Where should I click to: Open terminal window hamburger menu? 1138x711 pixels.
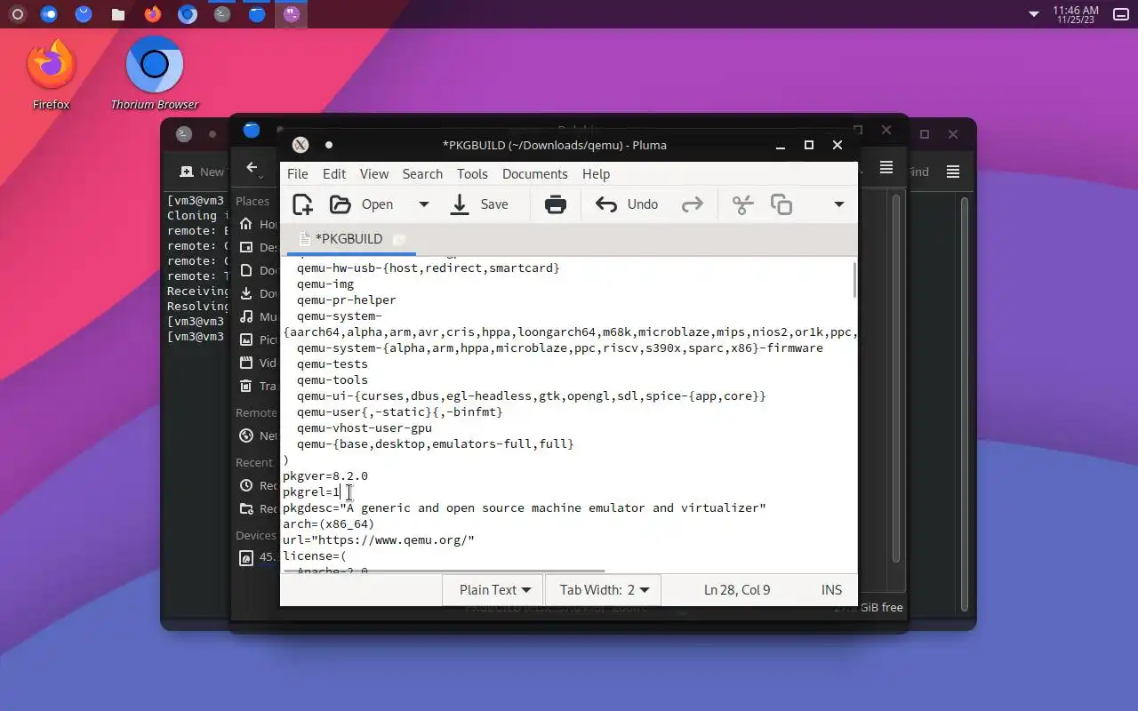pos(953,172)
